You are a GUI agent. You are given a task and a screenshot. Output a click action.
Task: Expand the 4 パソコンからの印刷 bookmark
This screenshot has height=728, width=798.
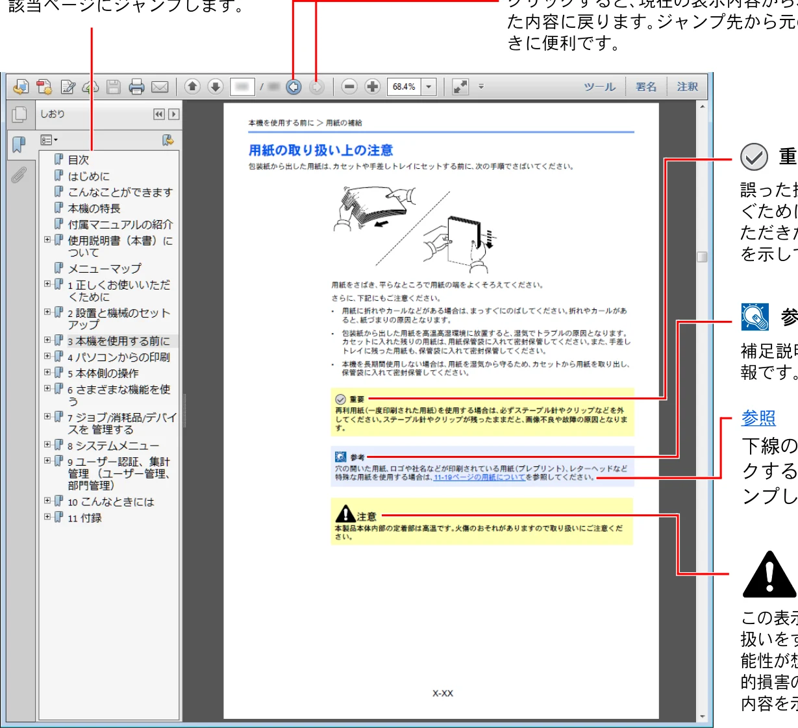click(47, 357)
